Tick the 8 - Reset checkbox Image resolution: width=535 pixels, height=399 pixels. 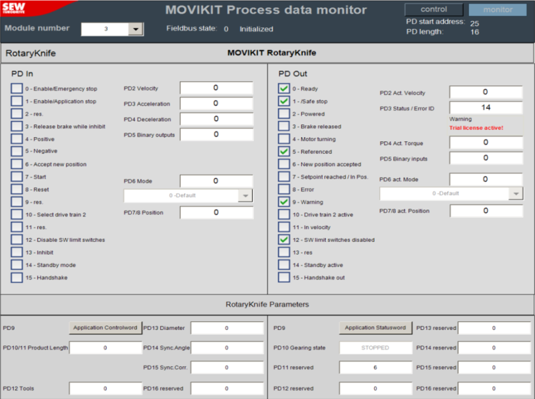pos(16,189)
